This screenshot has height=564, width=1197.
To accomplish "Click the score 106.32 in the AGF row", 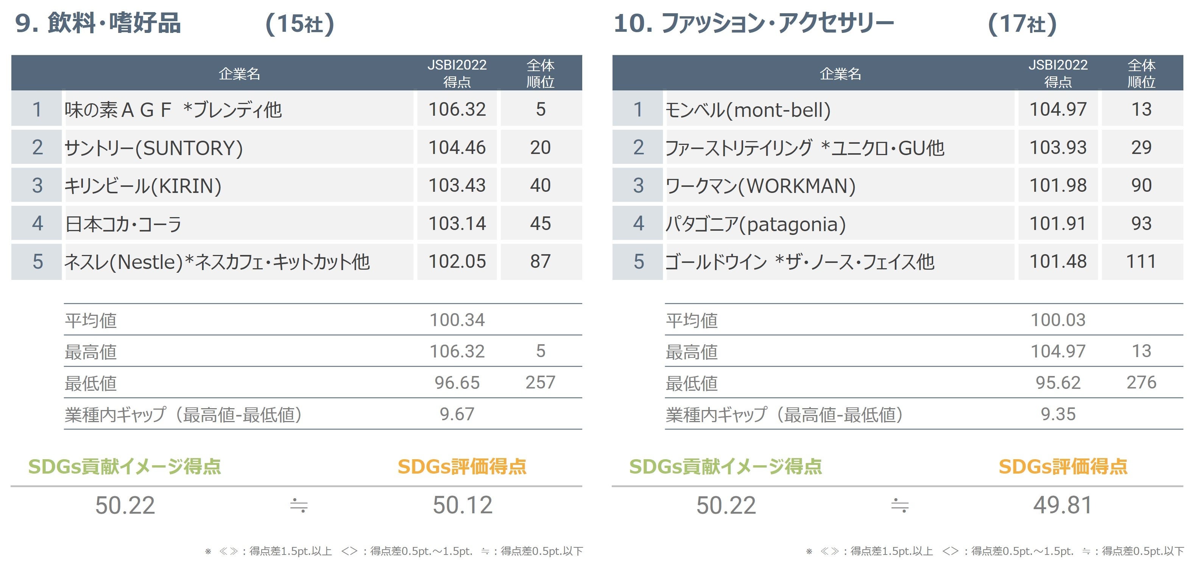I will tap(457, 110).
